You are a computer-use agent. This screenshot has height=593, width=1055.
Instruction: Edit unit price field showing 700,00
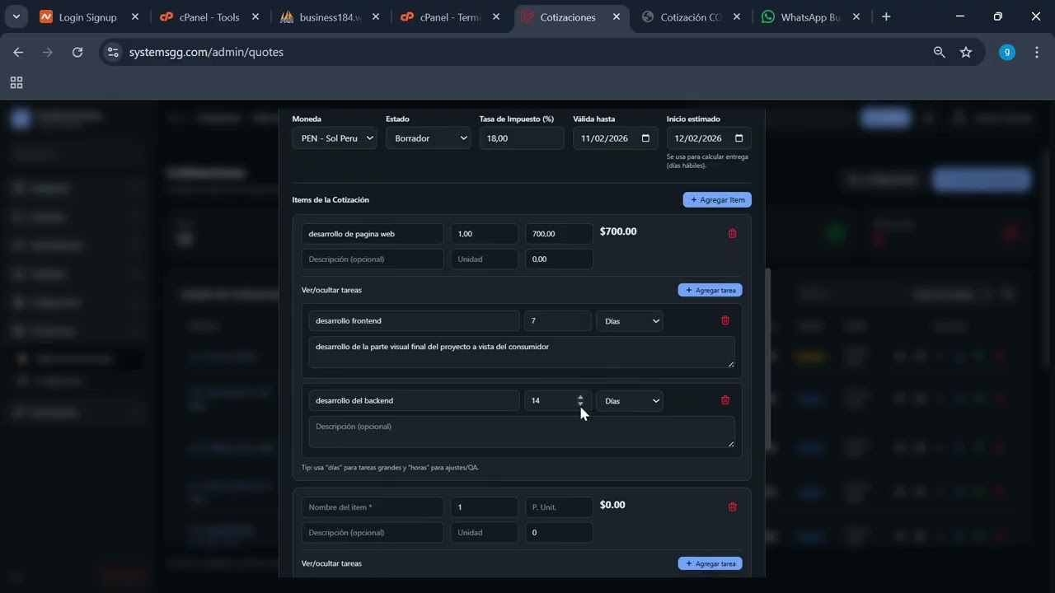[559, 234]
